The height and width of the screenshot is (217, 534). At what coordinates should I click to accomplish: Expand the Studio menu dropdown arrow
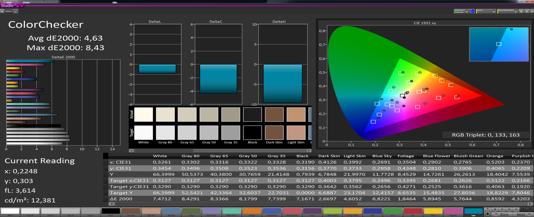[22, 6]
